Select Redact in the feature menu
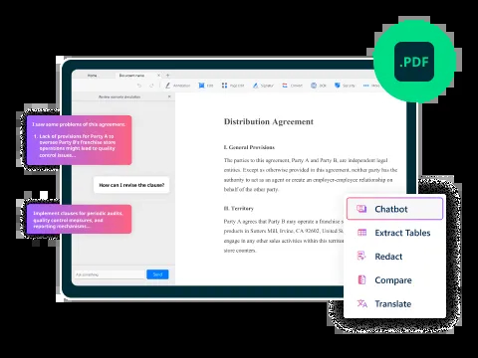This screenshot has width=478, height=358. (x=380, y=257)
